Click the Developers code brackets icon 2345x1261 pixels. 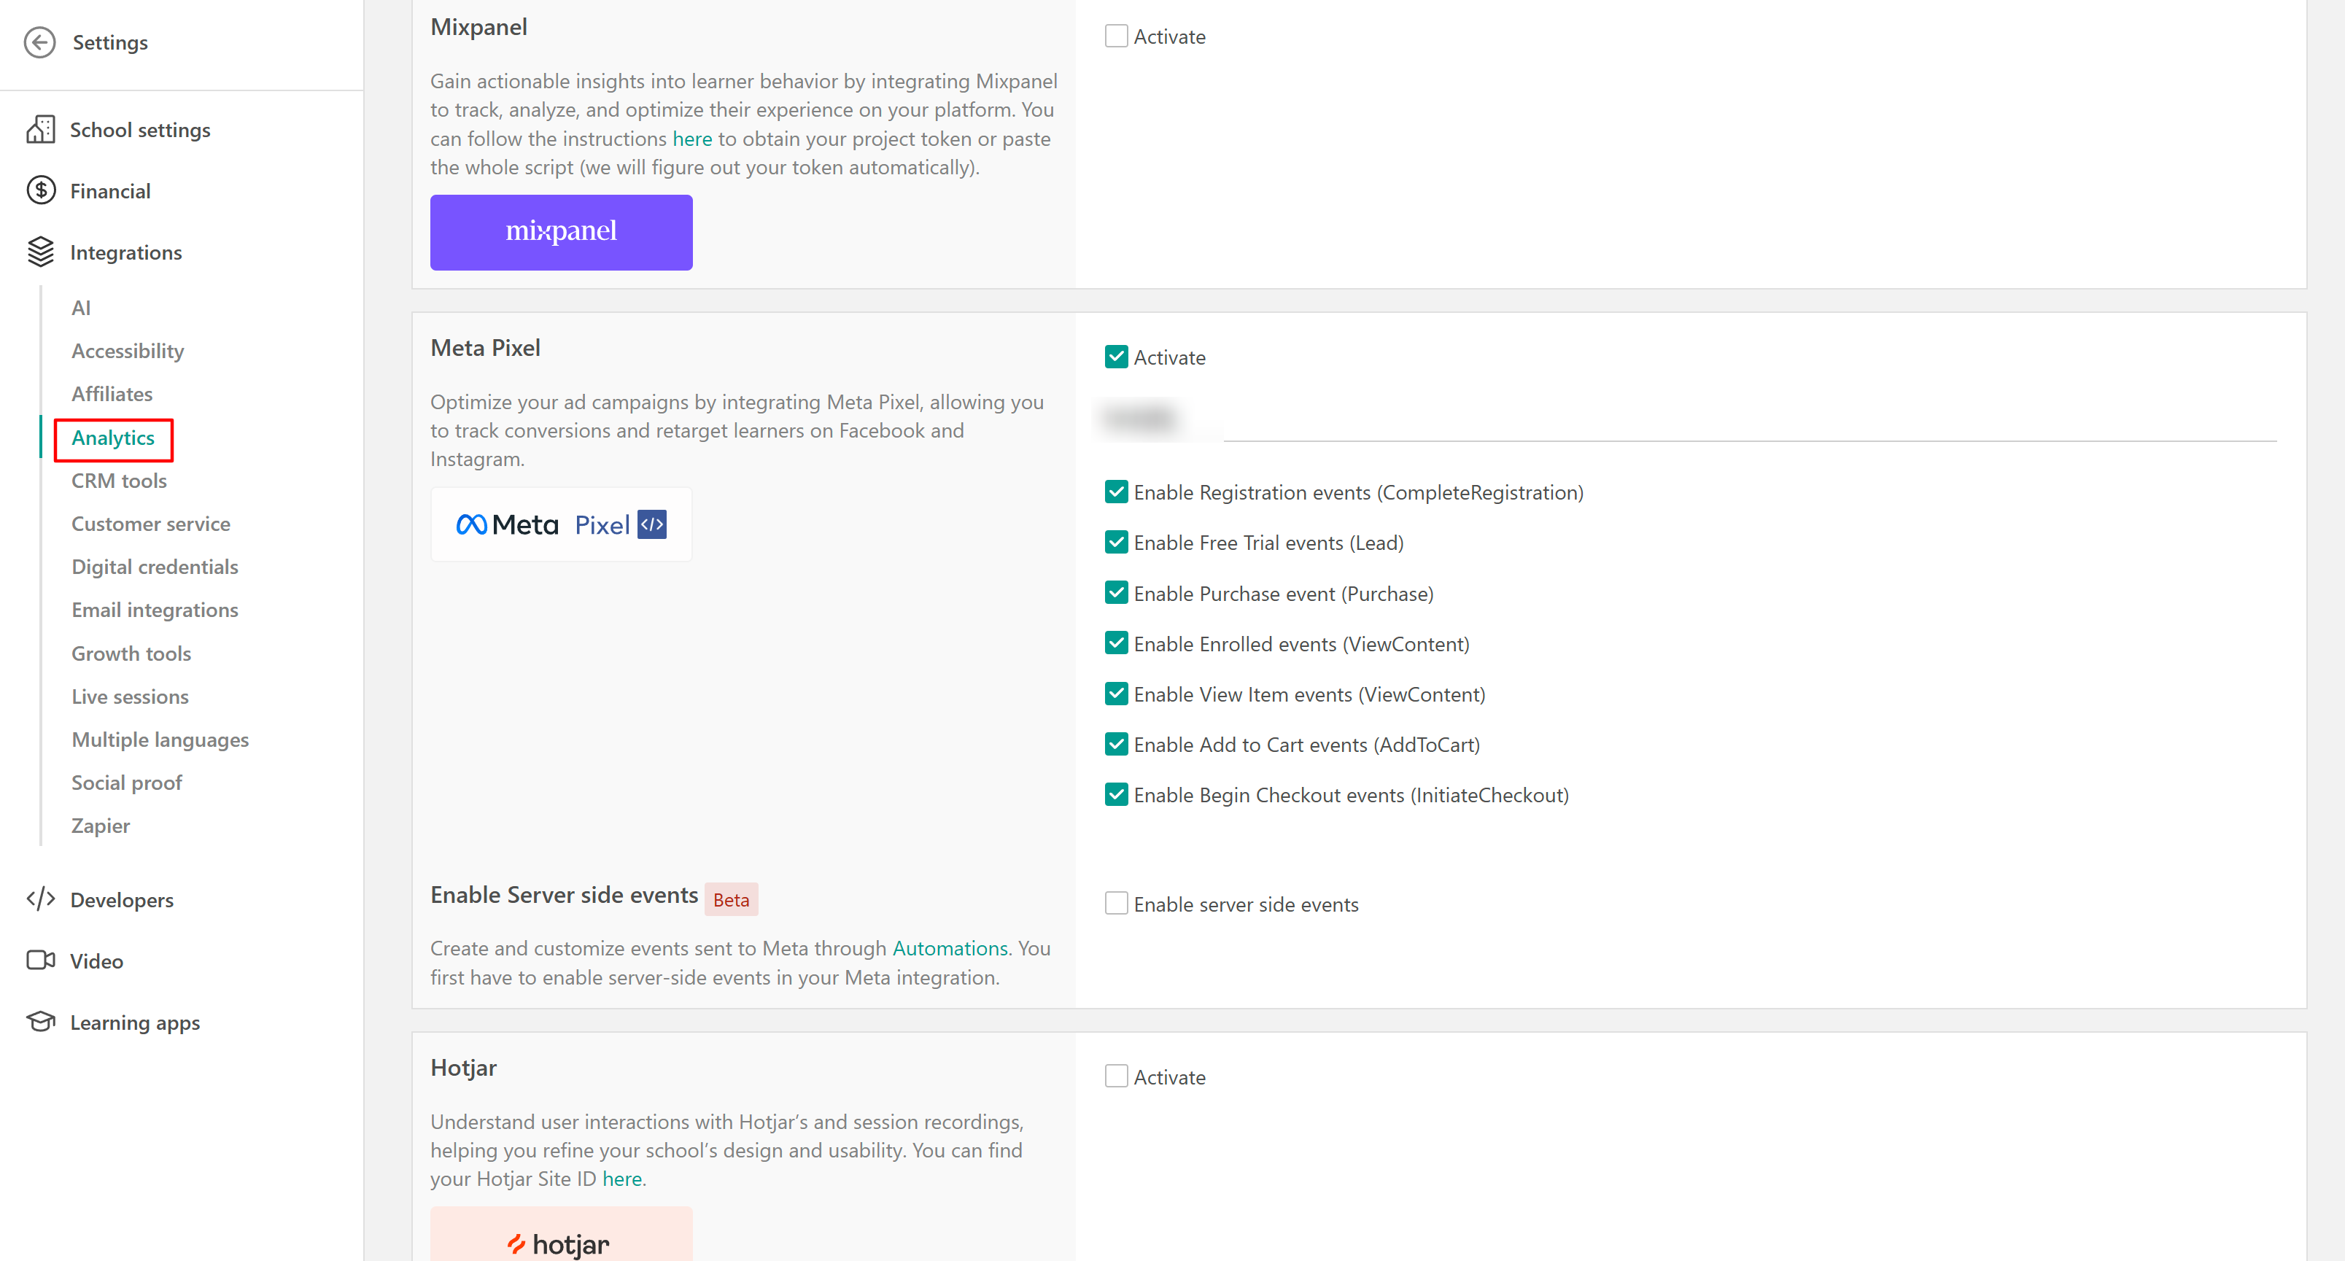pos(40,899)
